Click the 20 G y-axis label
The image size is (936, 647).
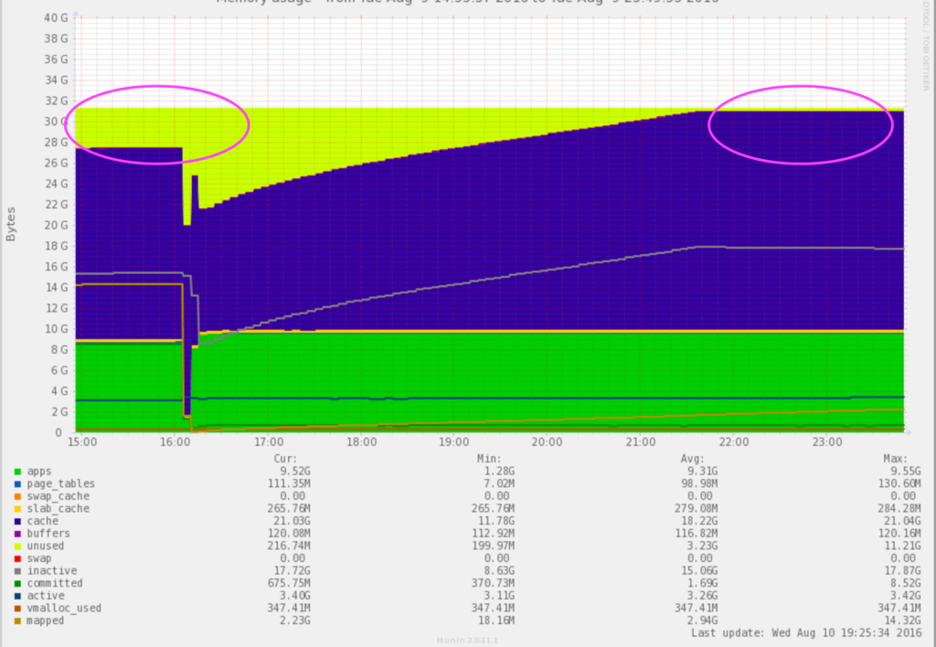pos(56,225)
